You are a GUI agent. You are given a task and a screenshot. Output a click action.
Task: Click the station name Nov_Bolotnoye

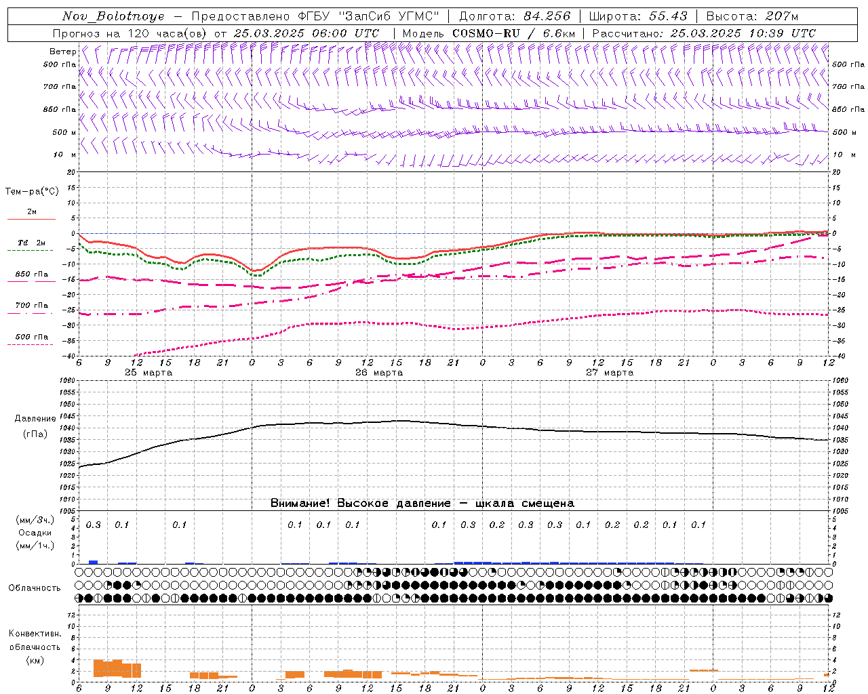(x=113, y=16)
